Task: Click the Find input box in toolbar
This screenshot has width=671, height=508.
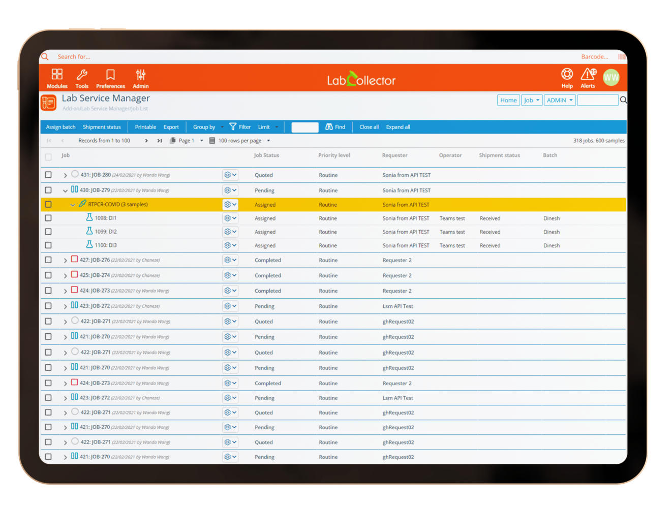Action: coord(305,127)
